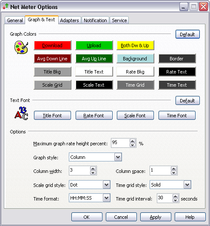Open the General tab
The height and width of the screenshot is (226, 210).
(x=15, y=20)
